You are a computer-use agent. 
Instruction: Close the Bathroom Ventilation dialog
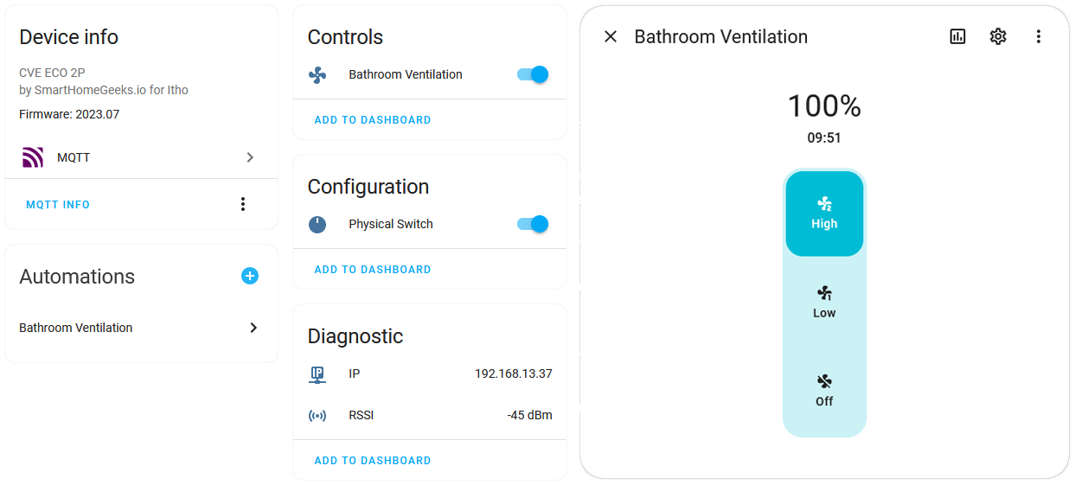tap(611, 36)
